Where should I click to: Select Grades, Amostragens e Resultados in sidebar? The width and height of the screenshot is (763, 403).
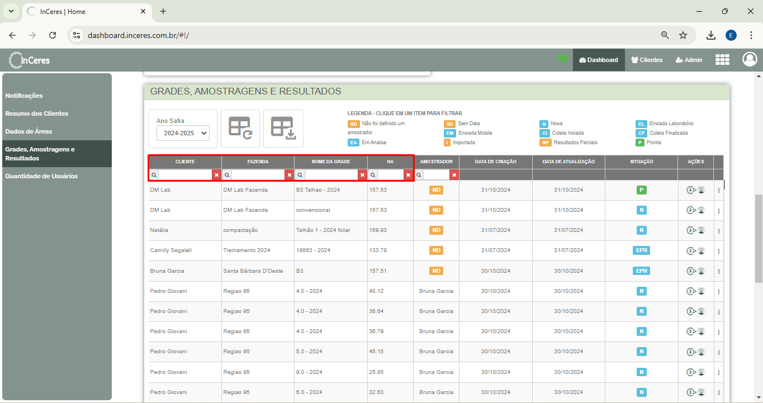point(56,154)
